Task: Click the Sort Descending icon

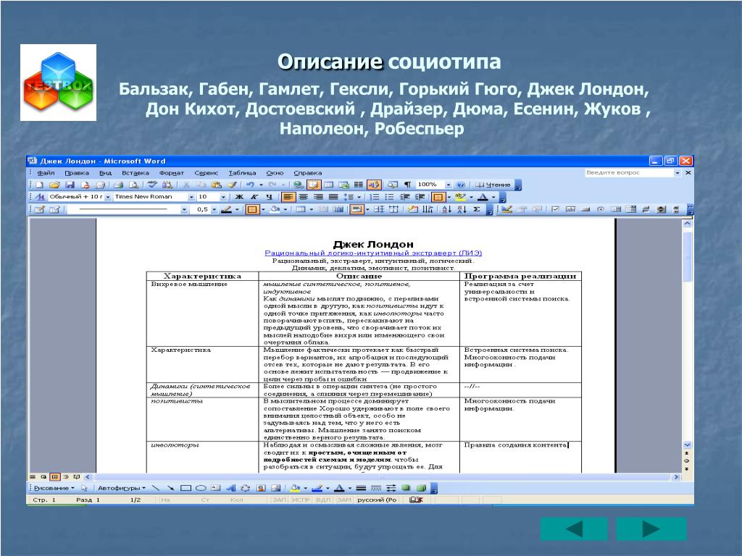Action: point(462,209)
